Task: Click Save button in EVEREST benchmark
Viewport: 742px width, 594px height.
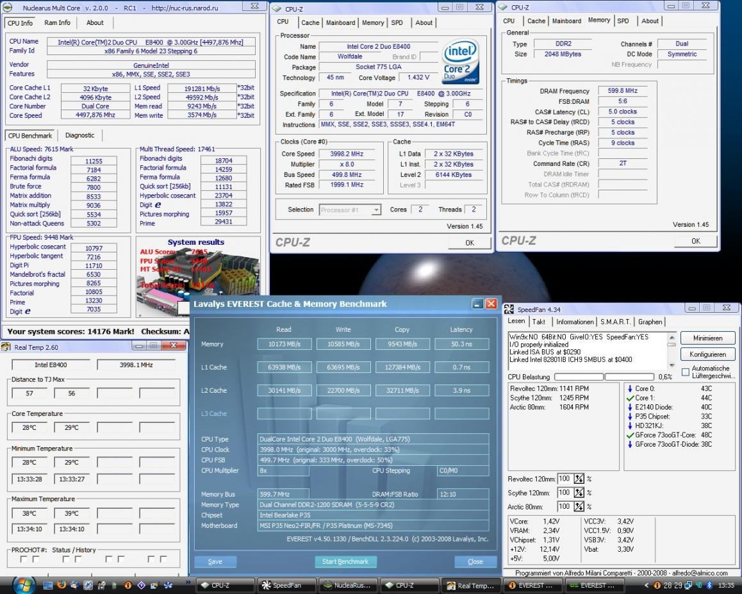Action: [x=215, y=561]
